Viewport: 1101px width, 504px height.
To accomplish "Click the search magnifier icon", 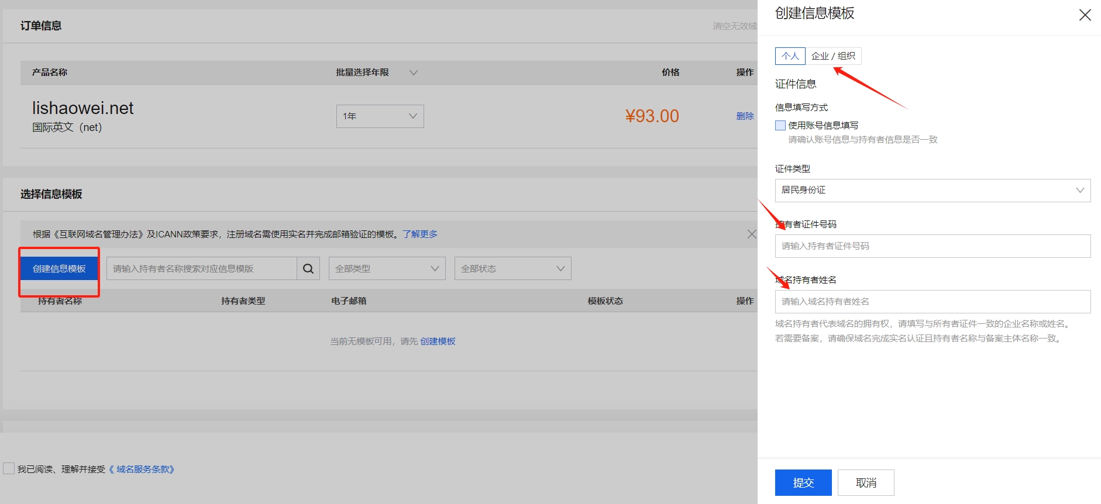I will coord(308,269).
